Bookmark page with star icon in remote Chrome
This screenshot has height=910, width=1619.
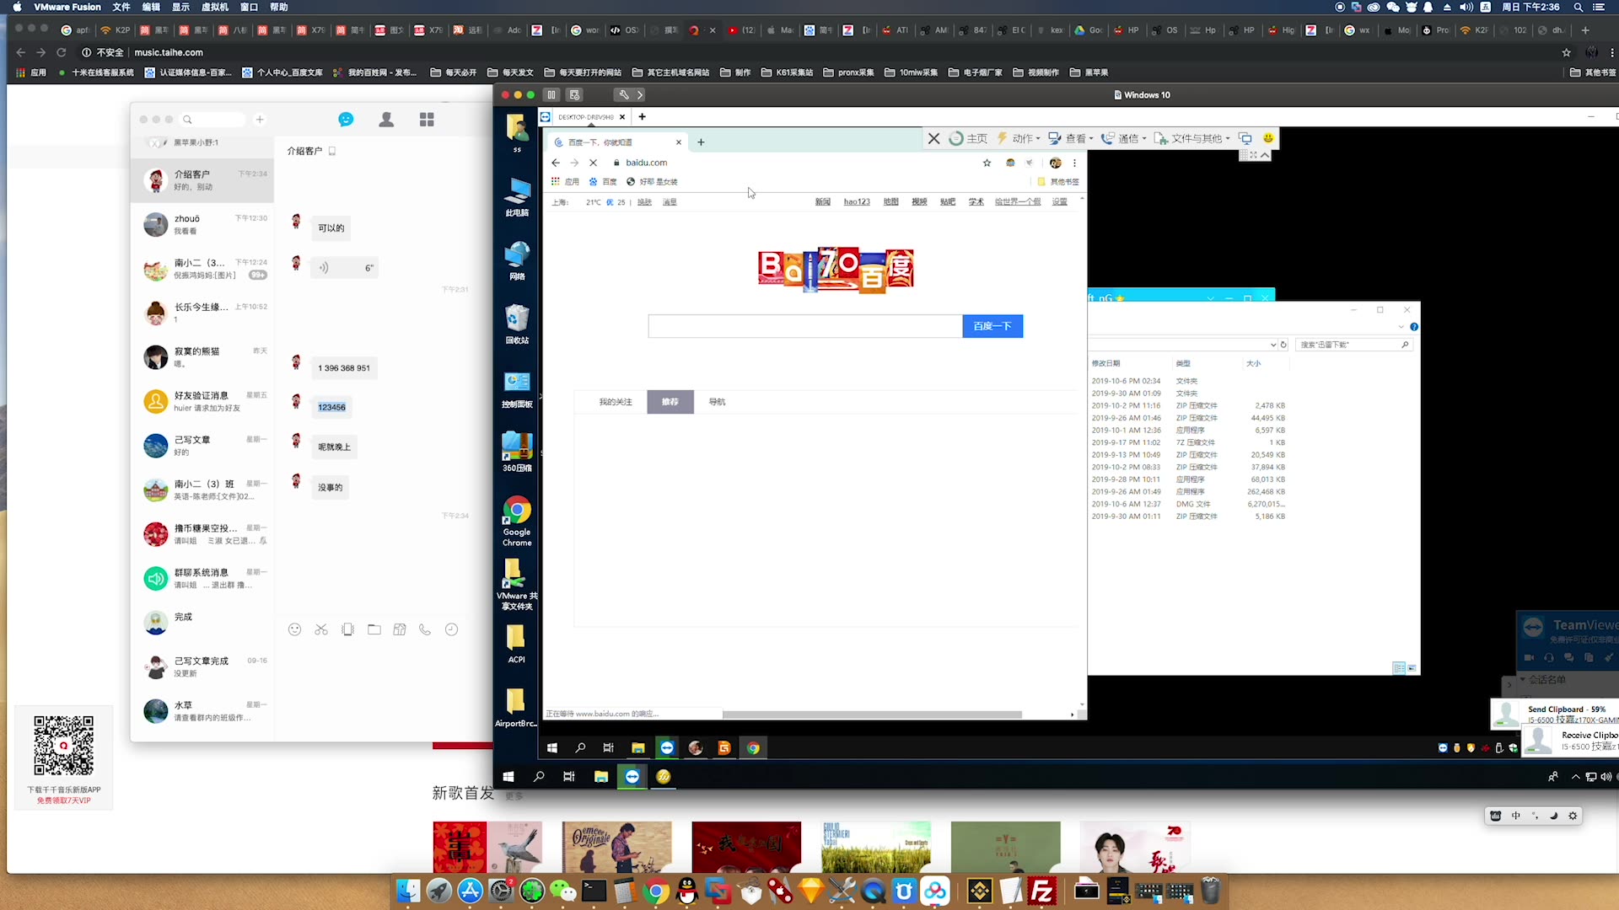pos(987,163)
